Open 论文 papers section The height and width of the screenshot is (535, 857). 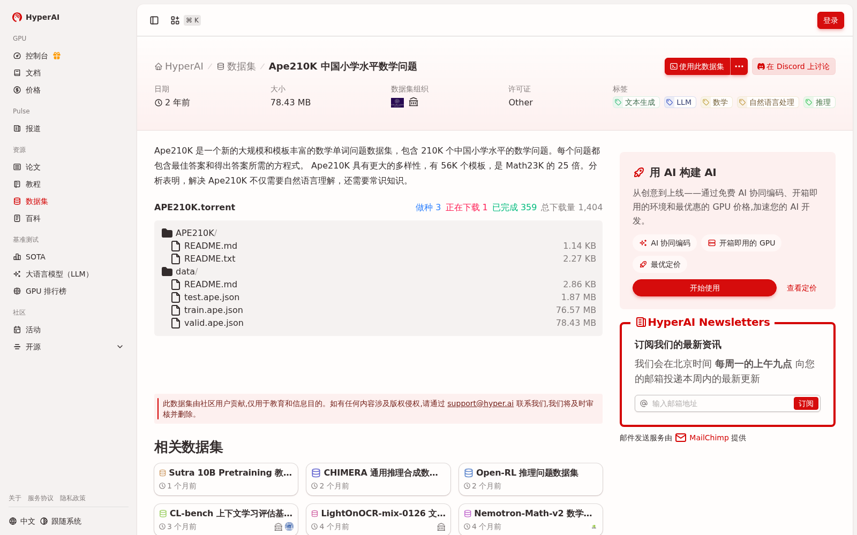(x=69, y=167)
